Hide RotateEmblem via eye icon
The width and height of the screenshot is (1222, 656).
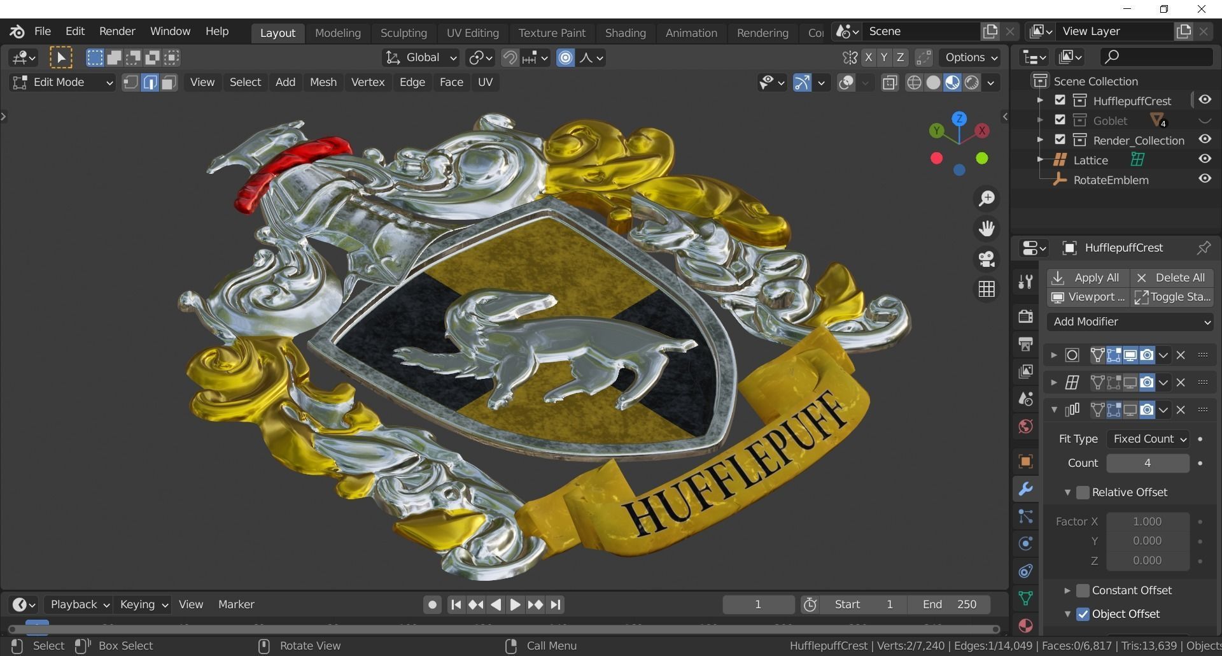coord(1204,179)
